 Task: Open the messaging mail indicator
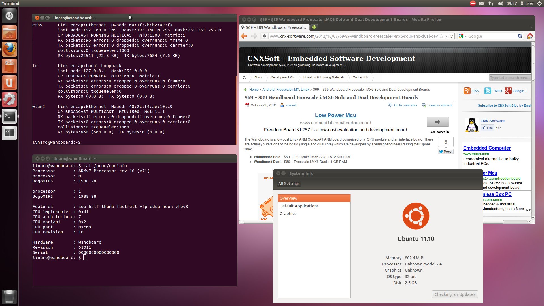[x=482, y=3]
